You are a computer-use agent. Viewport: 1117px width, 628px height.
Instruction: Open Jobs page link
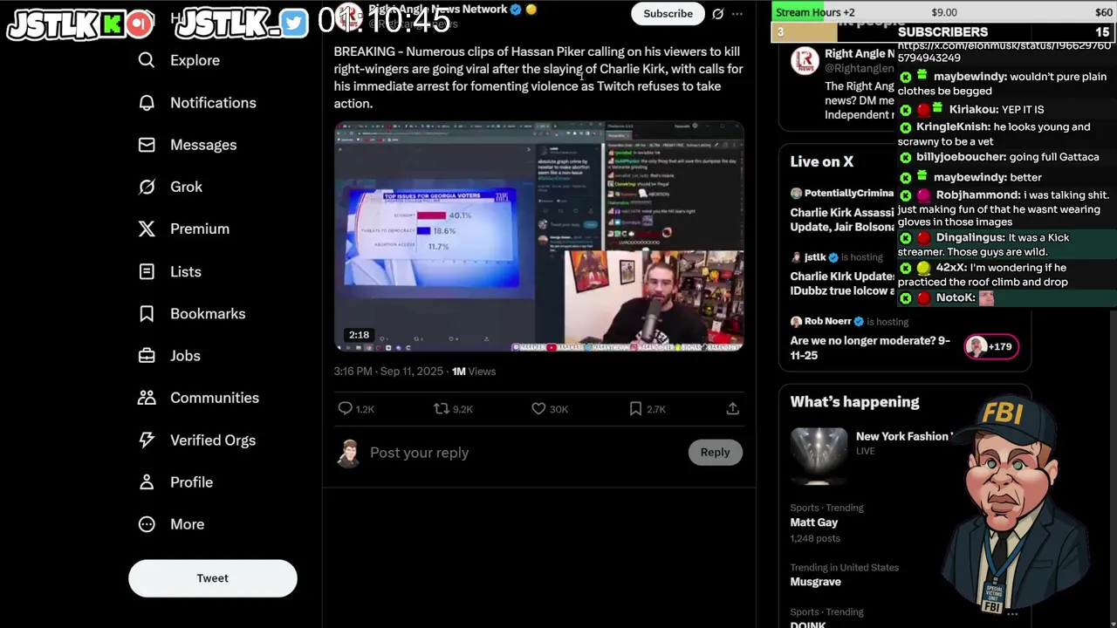tap(185, 355)
